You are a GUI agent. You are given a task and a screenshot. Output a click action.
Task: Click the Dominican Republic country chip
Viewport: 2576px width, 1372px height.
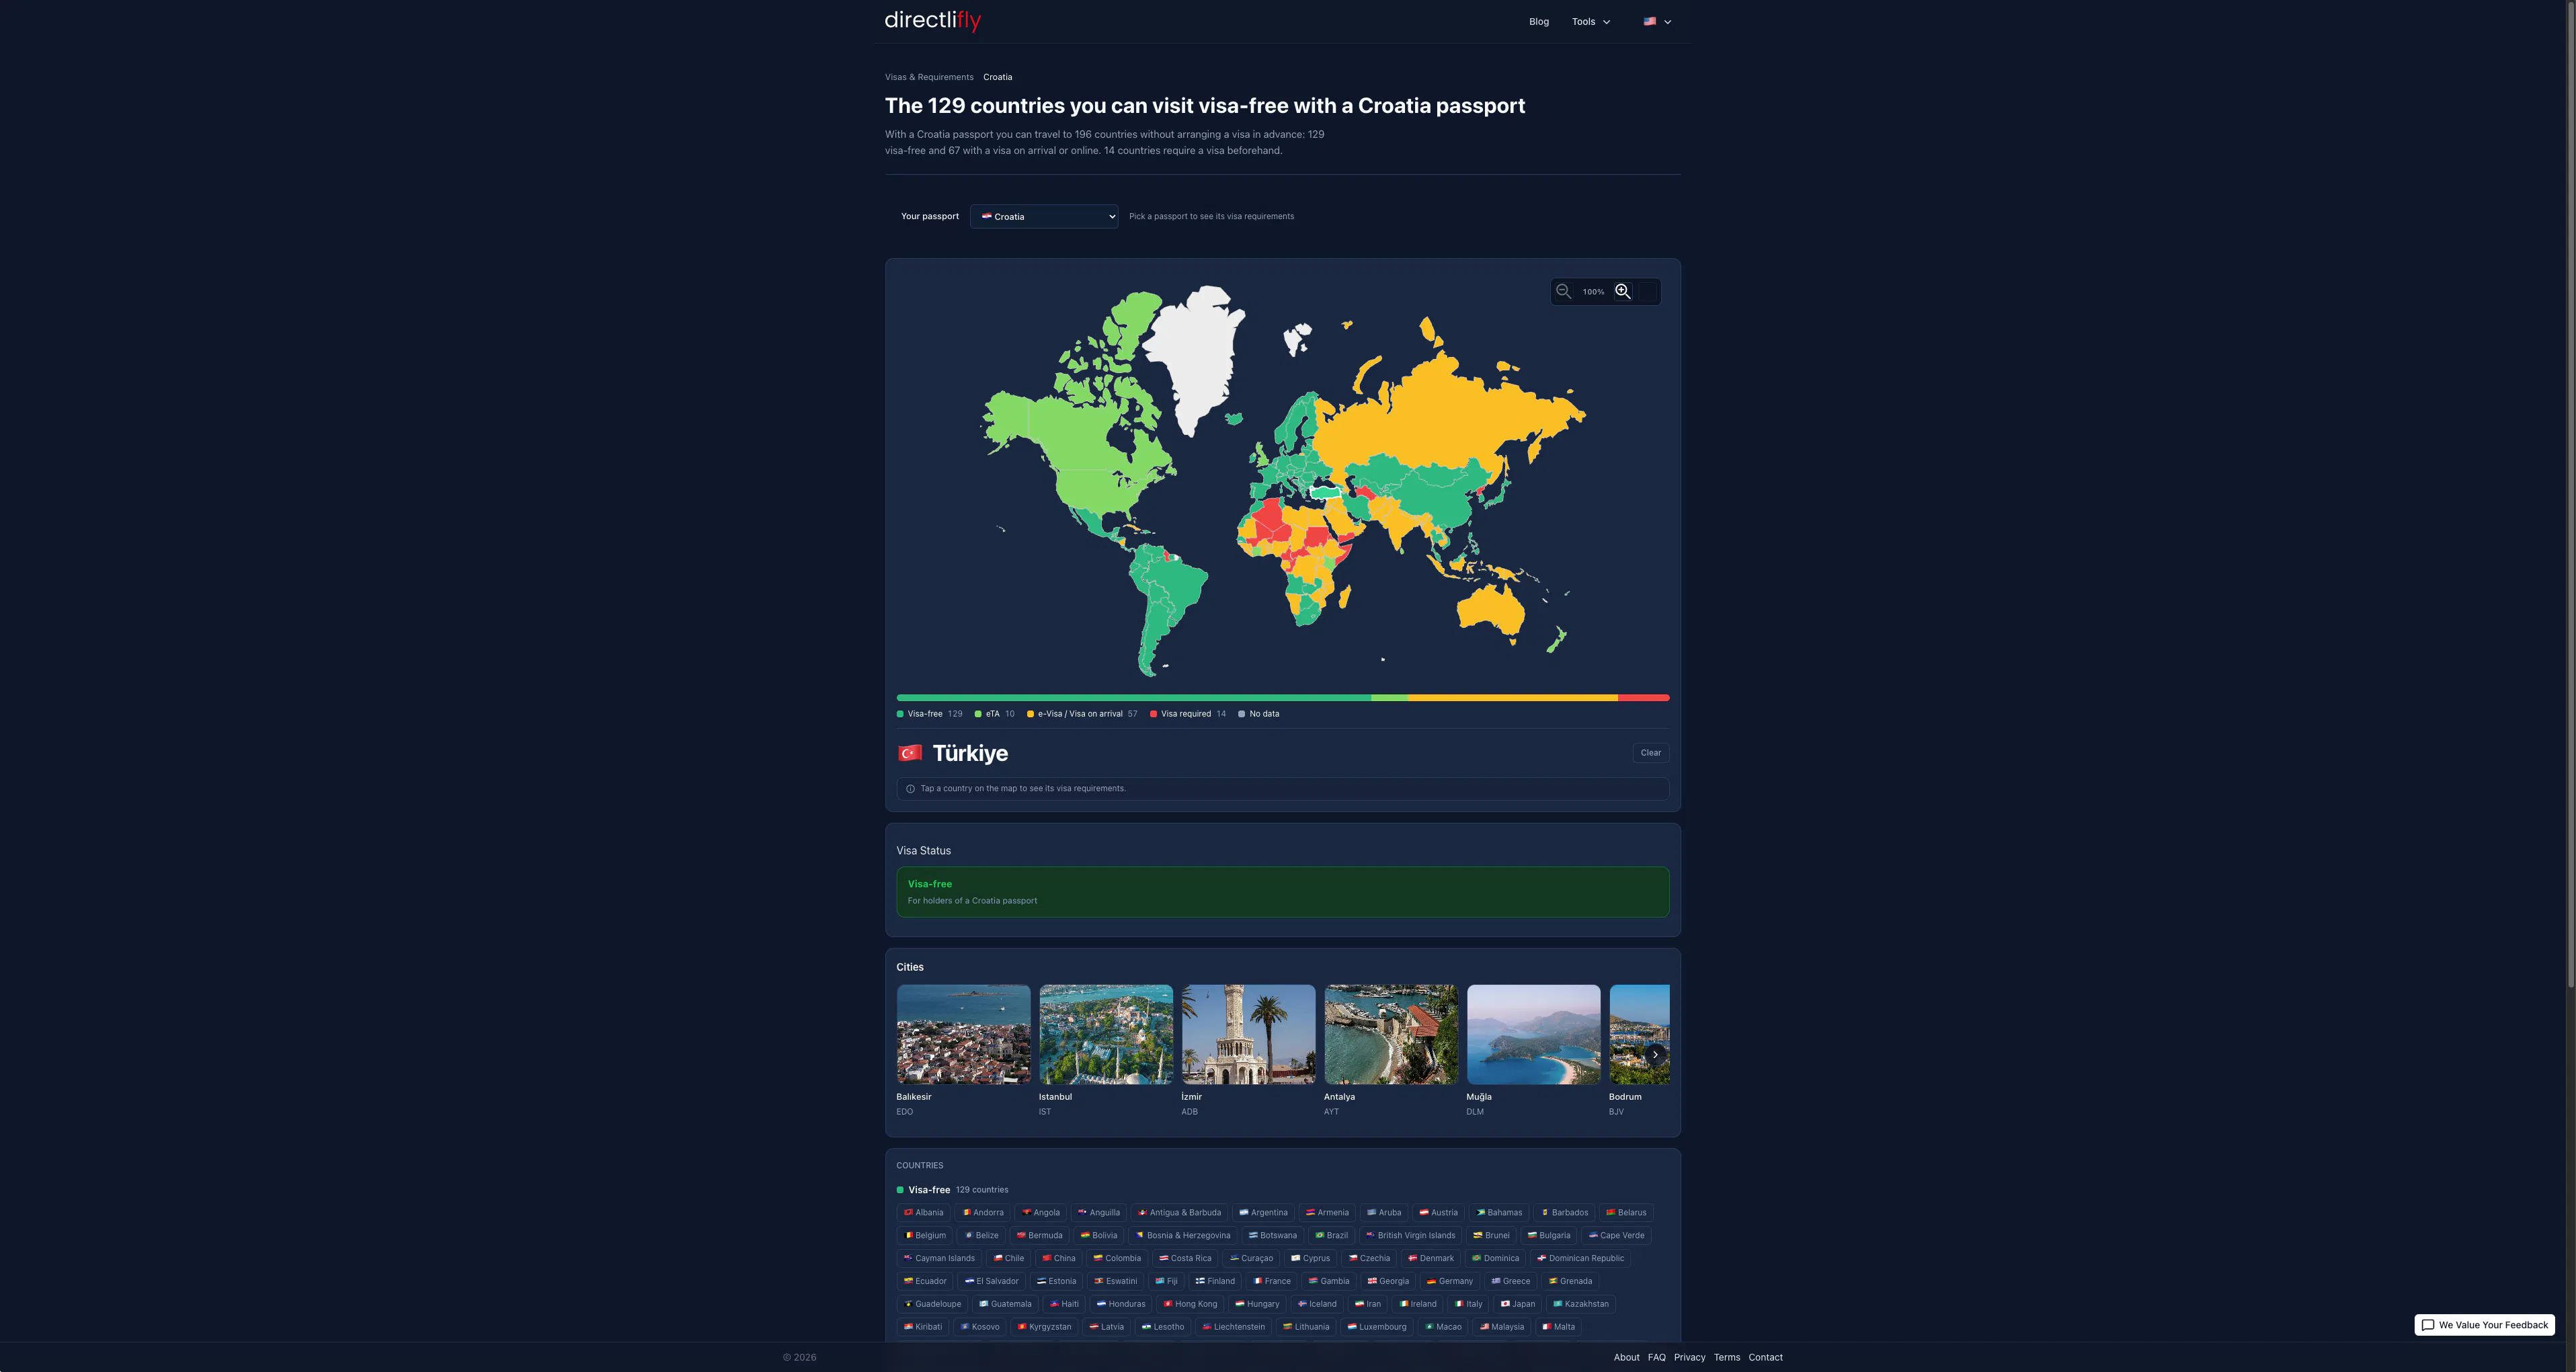pos(1580,1259)
